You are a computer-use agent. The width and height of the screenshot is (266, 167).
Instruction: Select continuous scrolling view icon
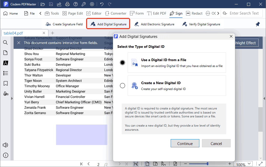(136, 164)
